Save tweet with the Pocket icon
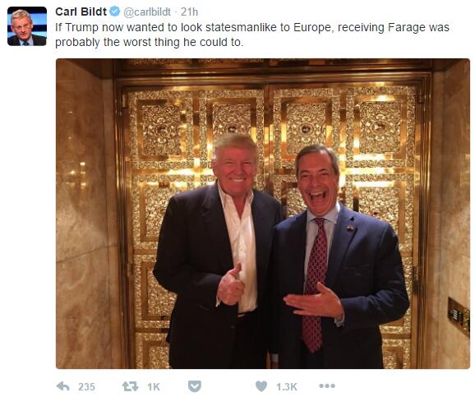This screenshot has width=475, height=397. coord(194,386)
